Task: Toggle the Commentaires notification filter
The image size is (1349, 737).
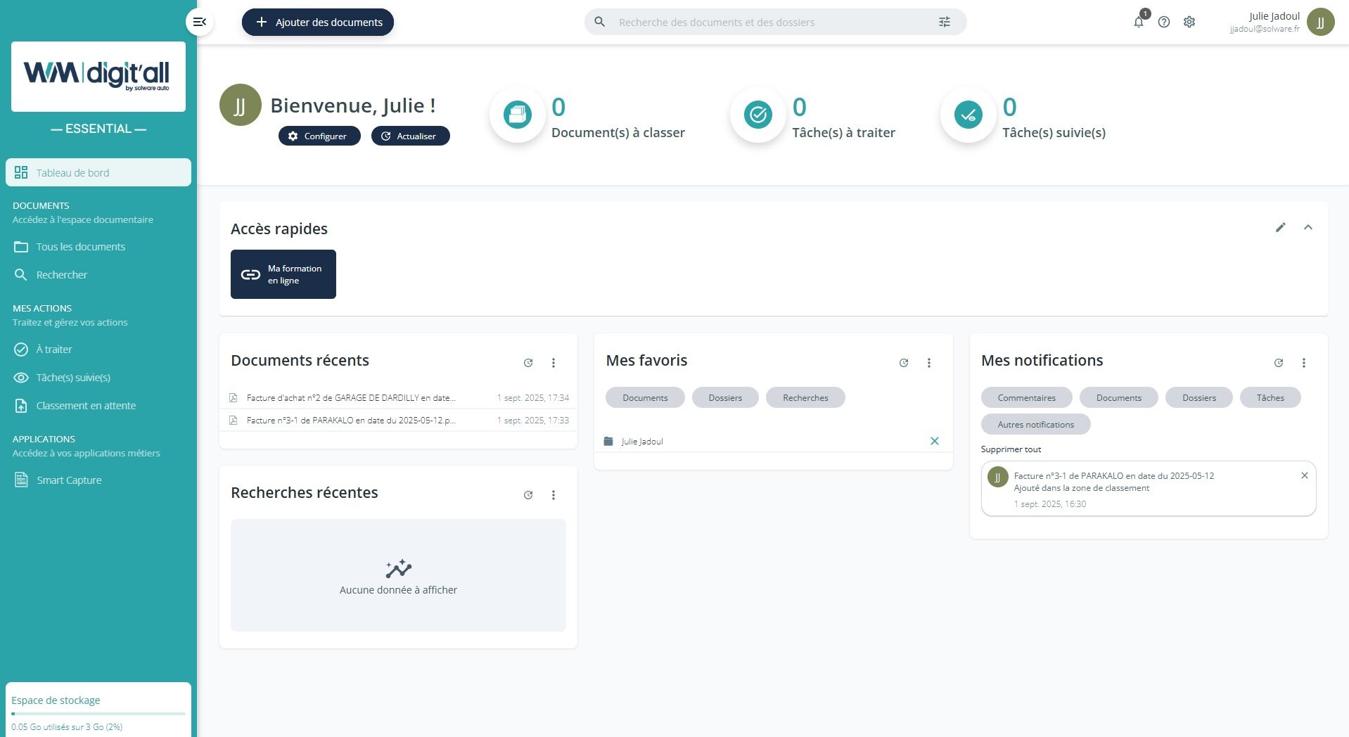Action: click(1026, 398)
